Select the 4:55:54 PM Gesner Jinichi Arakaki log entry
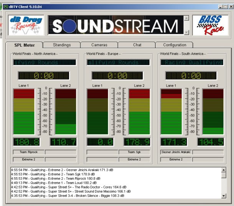This screenshot has width=234, height=206. [62, 170]
